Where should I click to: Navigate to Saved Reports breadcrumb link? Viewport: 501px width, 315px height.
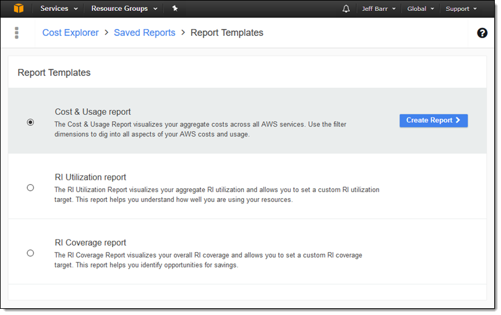[x=144, y=33]
